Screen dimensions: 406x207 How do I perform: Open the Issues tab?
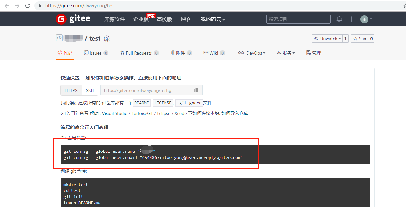96,53
